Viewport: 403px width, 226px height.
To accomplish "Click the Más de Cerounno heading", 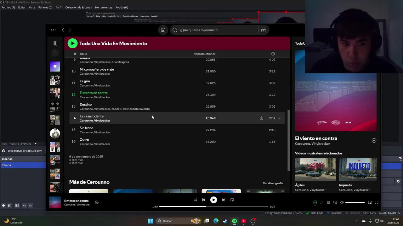I will click(89, 182).
